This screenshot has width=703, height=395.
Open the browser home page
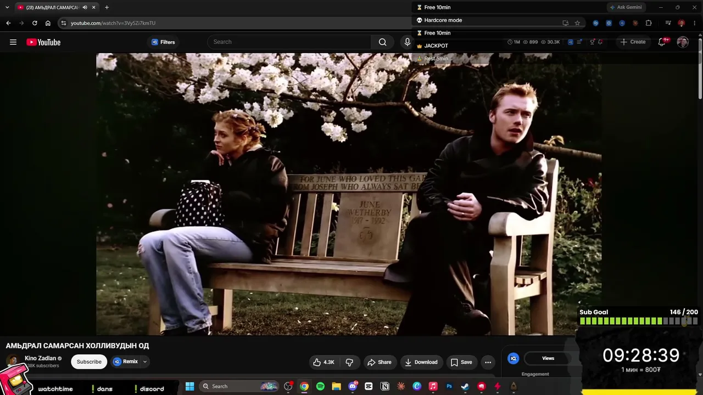click(48, 23)
